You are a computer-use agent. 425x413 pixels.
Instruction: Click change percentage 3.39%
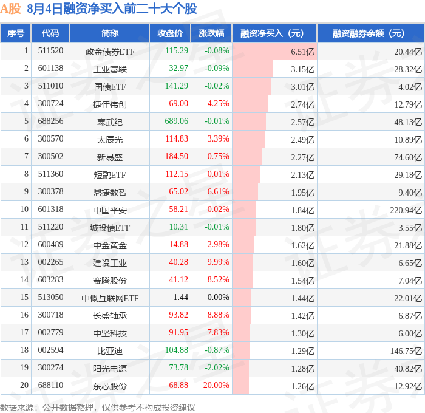tap(218, 139)
